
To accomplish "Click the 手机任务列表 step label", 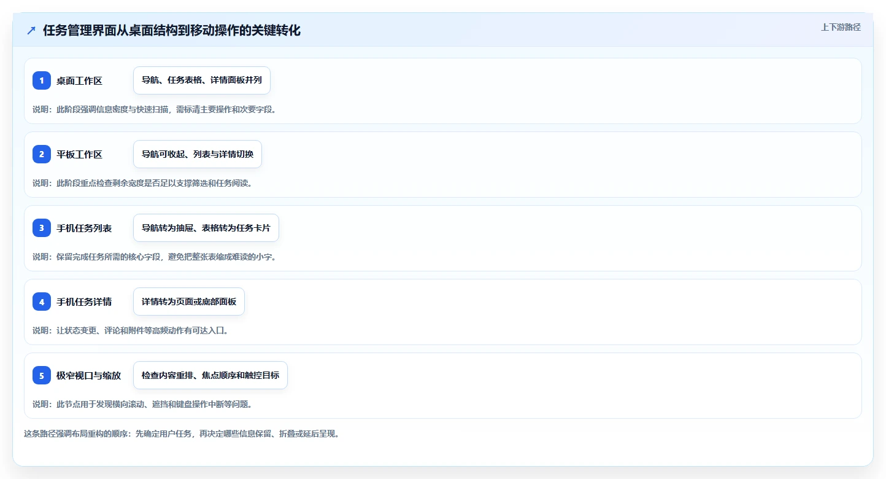I will [84, 228].
